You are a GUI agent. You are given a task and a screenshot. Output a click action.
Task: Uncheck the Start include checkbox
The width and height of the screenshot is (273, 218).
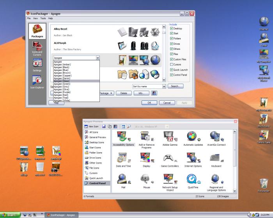(172, 33)
